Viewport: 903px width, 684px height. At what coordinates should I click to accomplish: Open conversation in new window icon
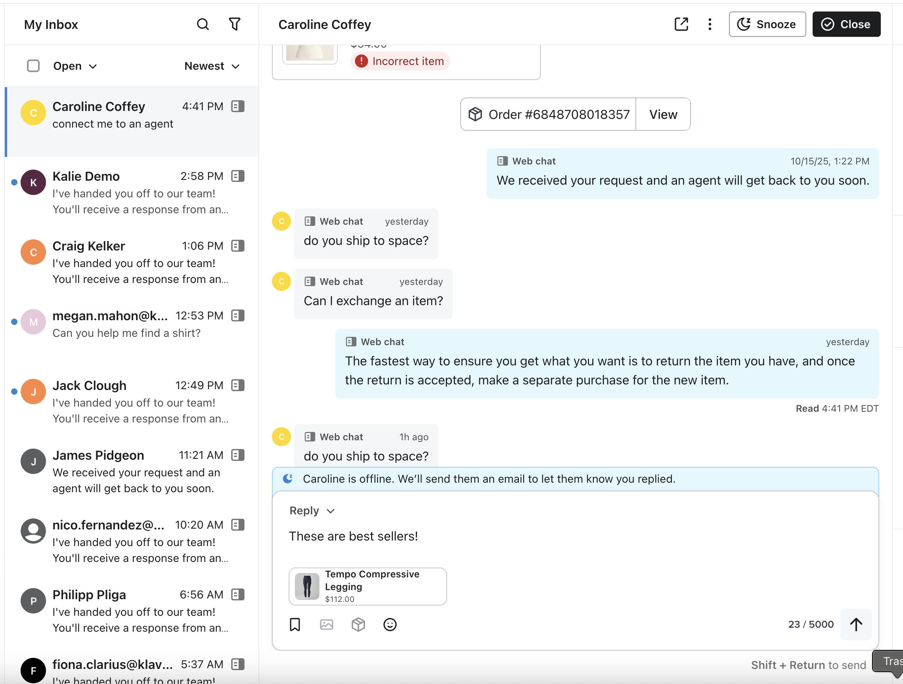(681, 25)
